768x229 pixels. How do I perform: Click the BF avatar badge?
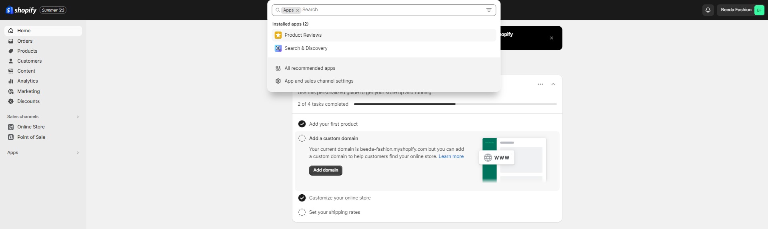(759, 10)
